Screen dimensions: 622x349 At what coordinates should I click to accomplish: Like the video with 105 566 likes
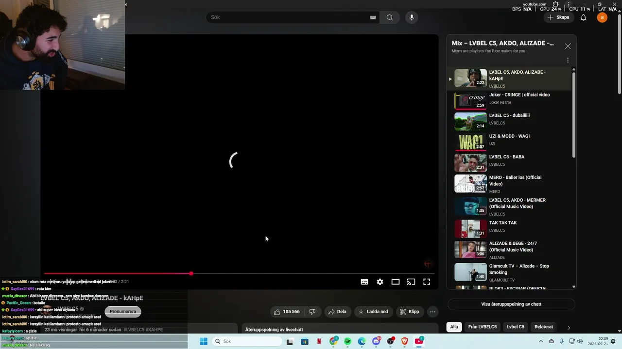click(287, 312)
